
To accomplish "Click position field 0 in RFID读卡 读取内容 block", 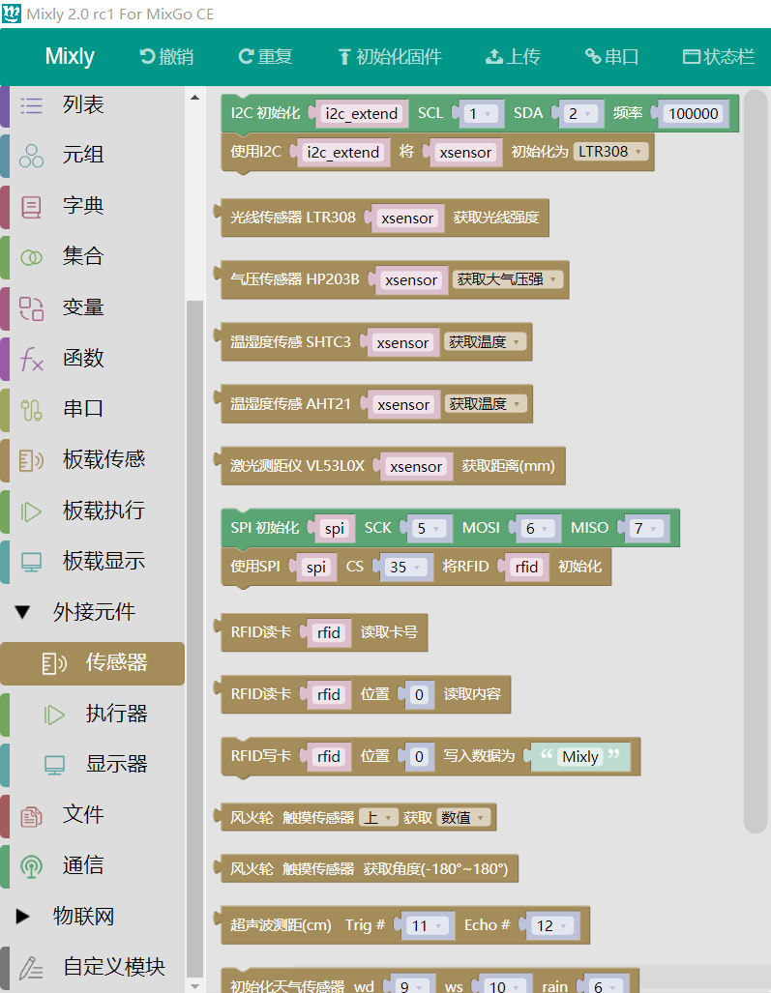I will [x=419, y=695].
